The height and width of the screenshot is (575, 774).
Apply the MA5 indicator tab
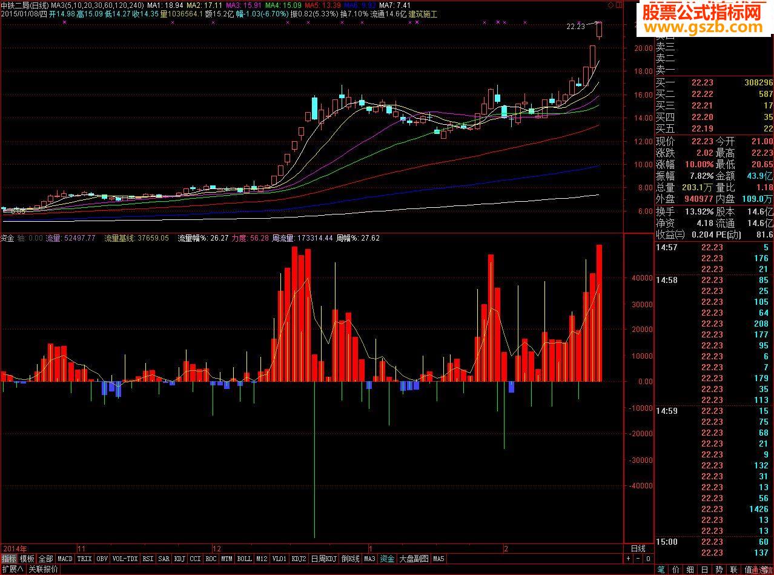[x=438, y=559]
